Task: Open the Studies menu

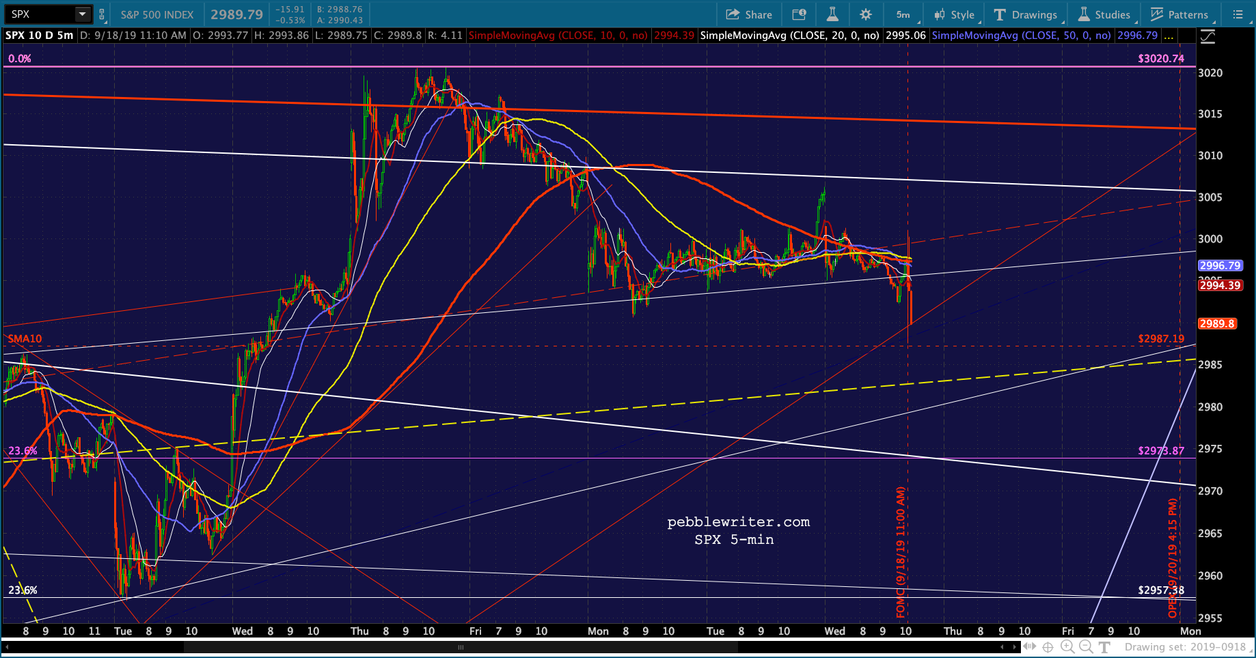Action: [1104, 14]
